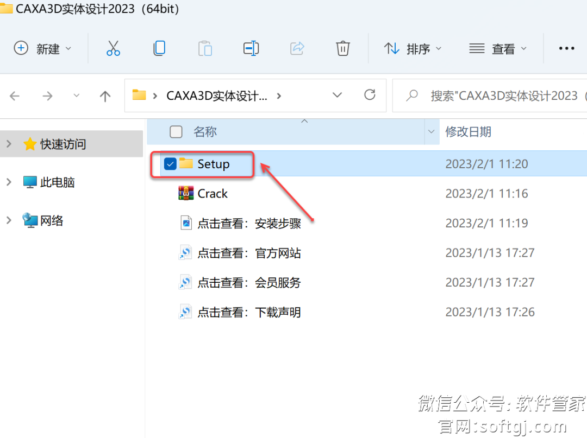587x438 pixels.
Task: Select the Crack archive file
Action: (212, 193)
